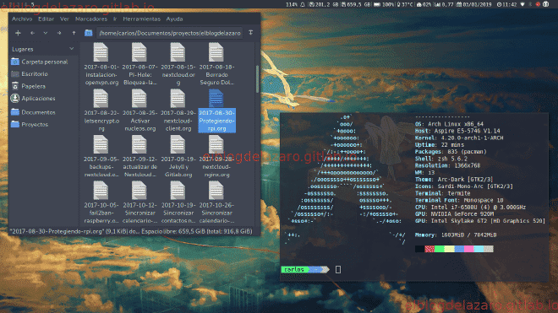Select file 2017-08-25-Activar nucleos.org
Screen dimensions: 558x313
click(139, 111)
